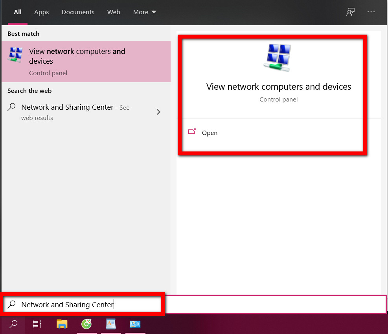Open the three-dot options menu
This screenshot has height=334, width=388.
[371, 12]
